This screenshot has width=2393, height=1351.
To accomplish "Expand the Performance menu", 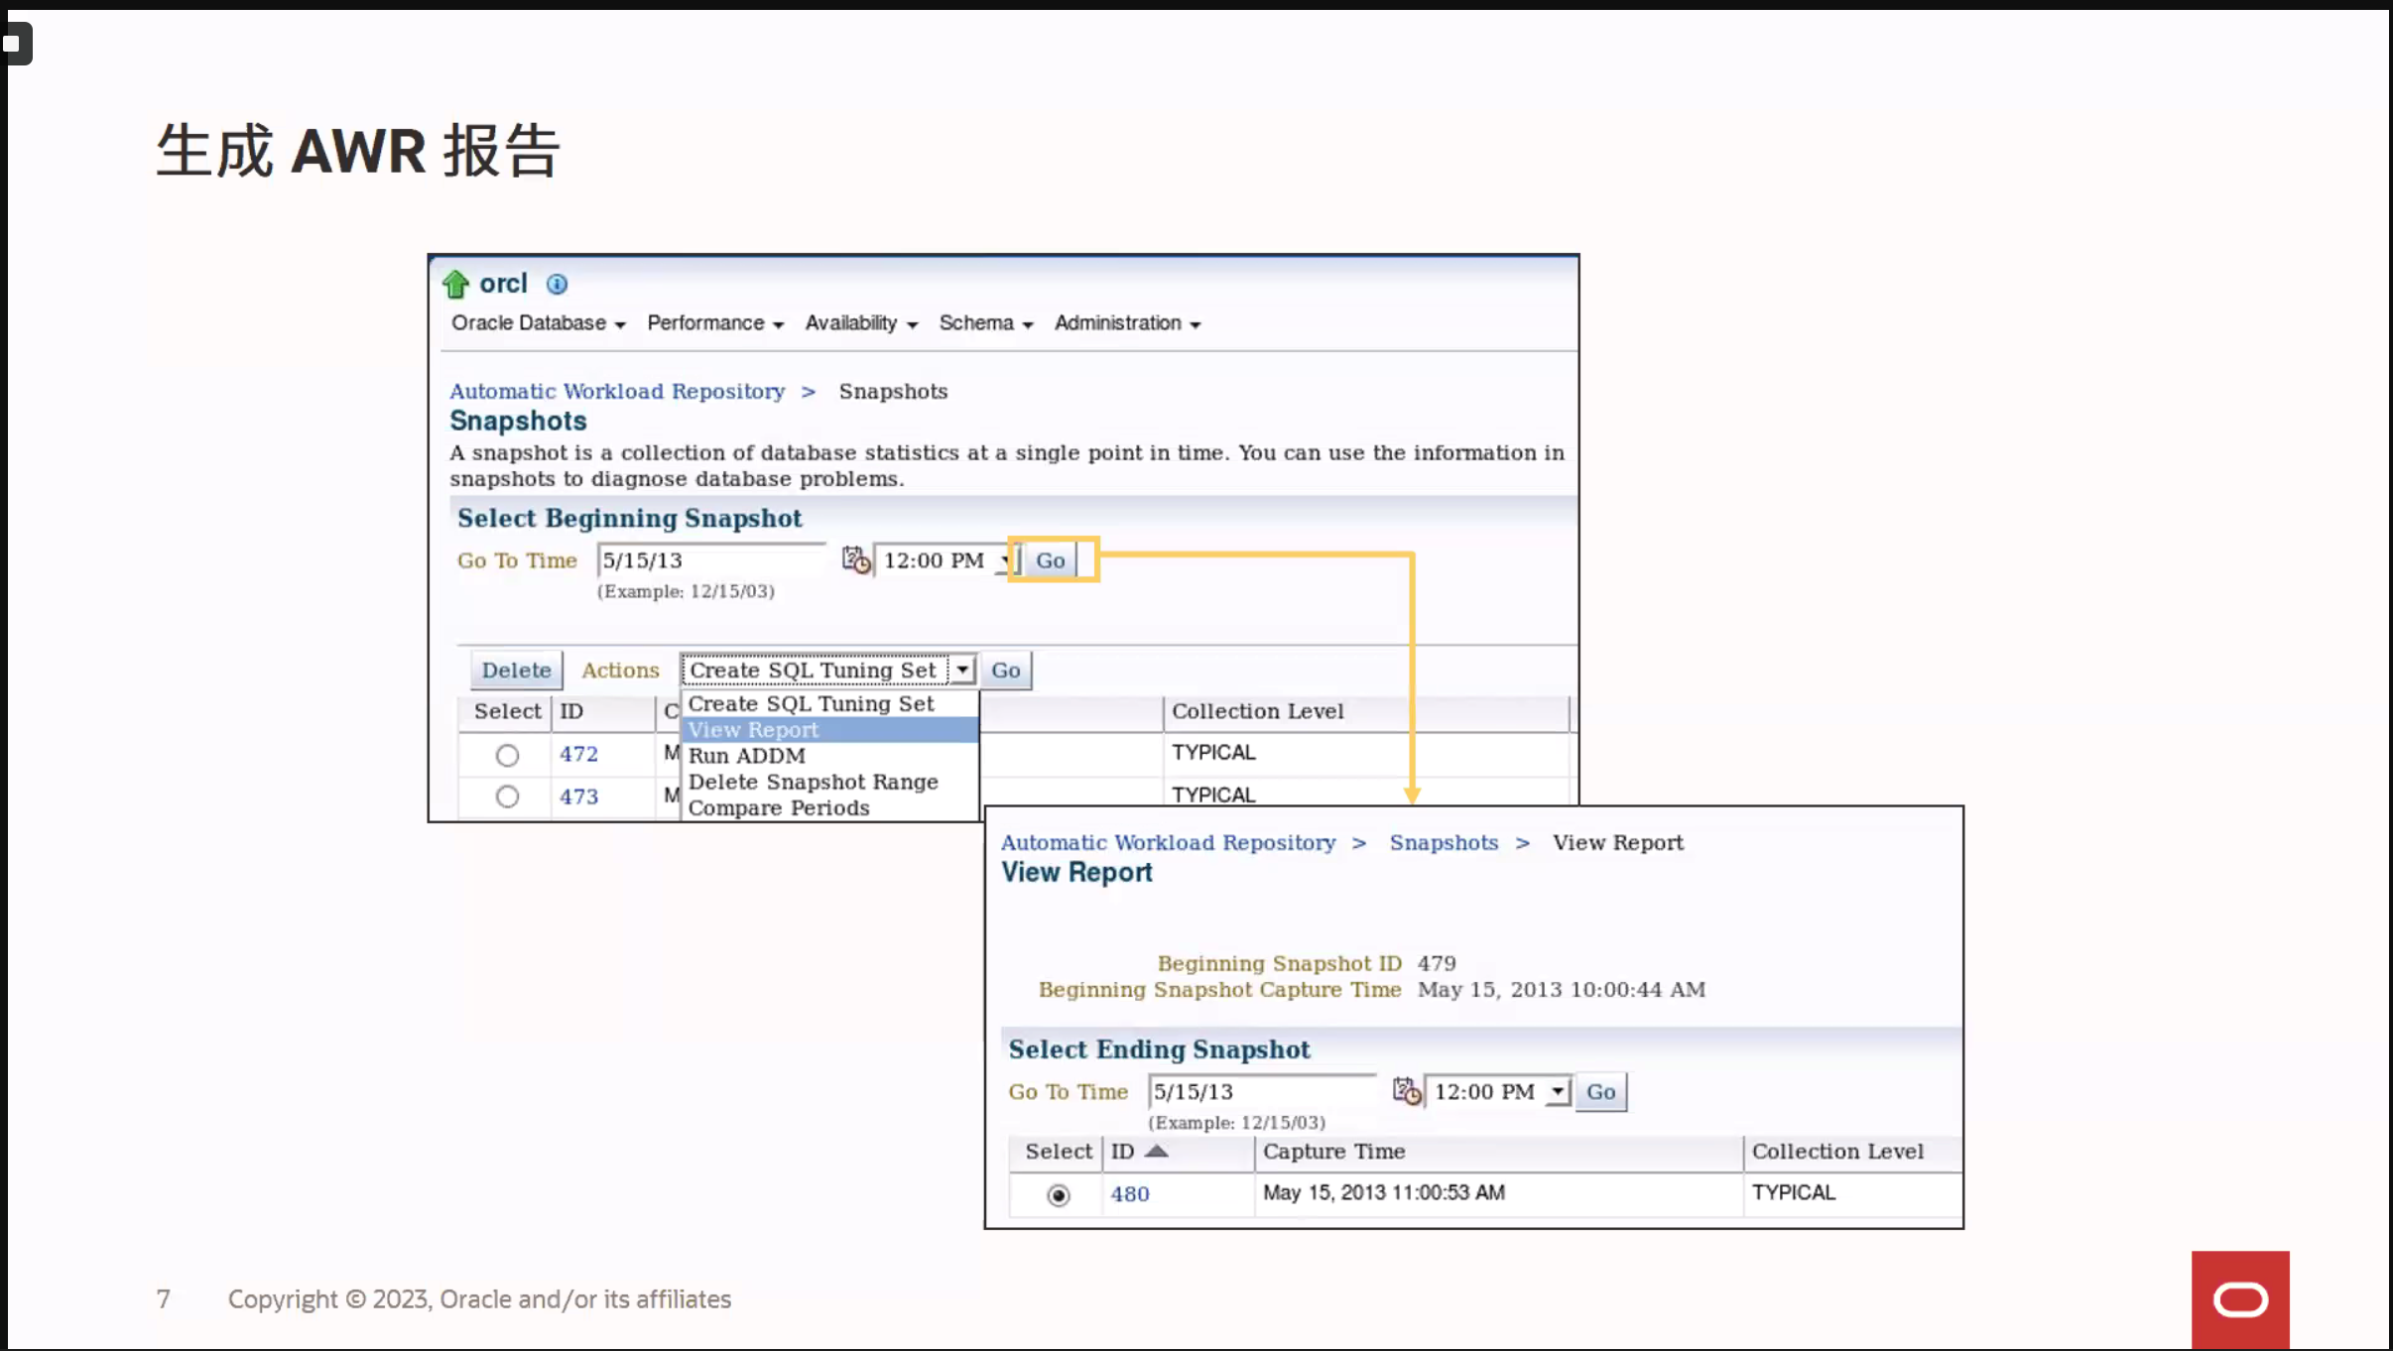I will 715,323.
